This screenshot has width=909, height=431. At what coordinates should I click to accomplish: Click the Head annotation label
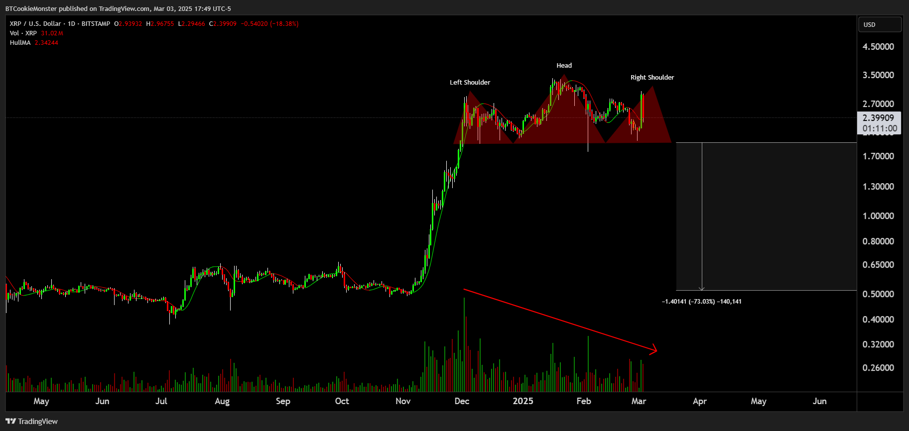tap(564, 65)
